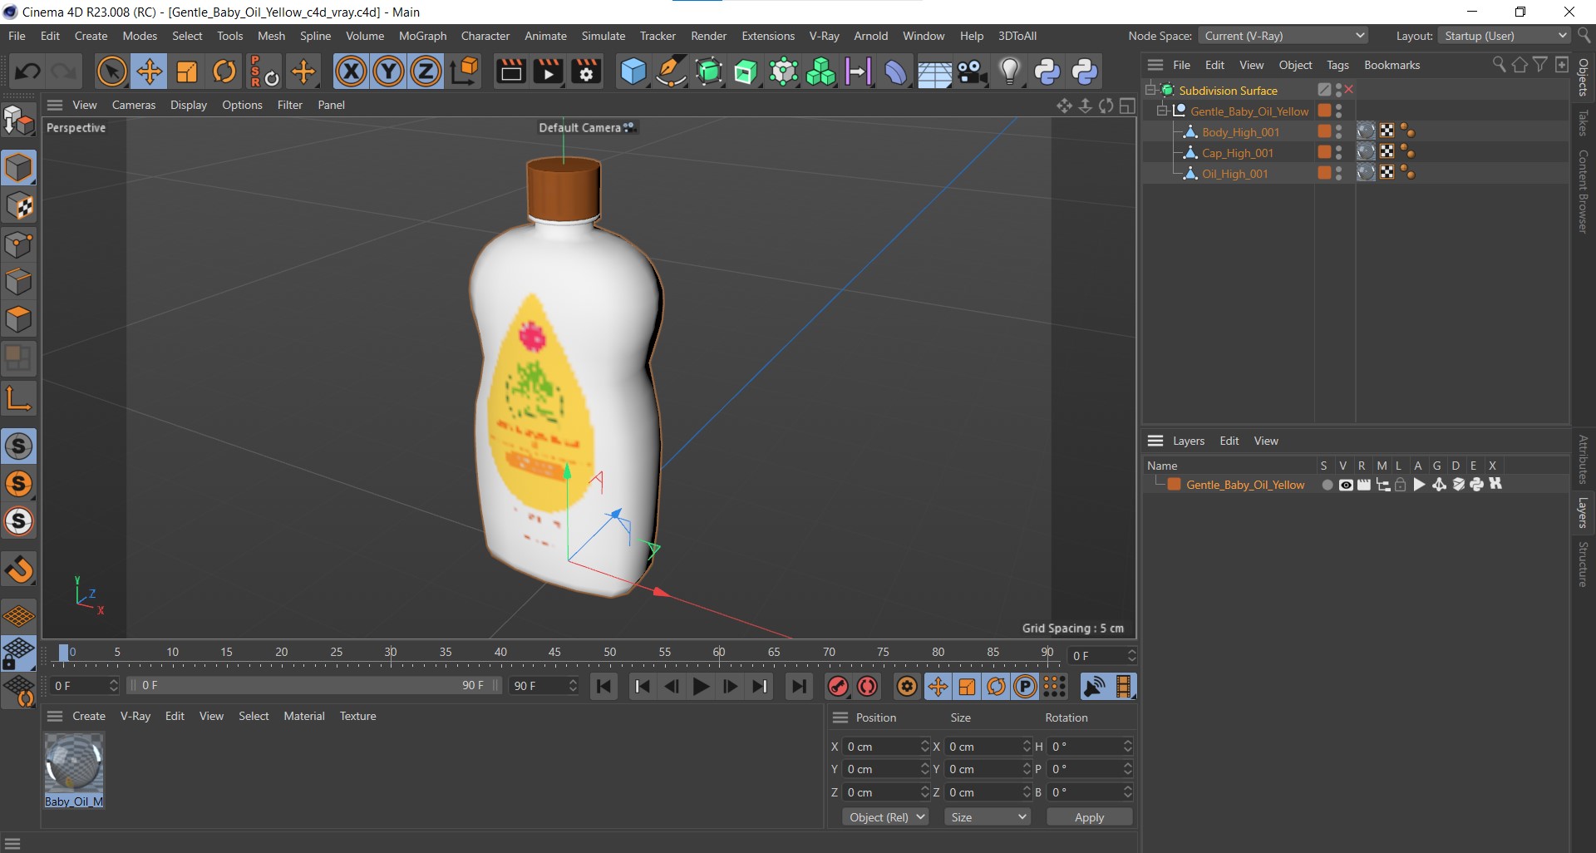Activate the Move tool
This screenshot has width=1596, height=853.
pyautogui.click(x=150, y=71)
